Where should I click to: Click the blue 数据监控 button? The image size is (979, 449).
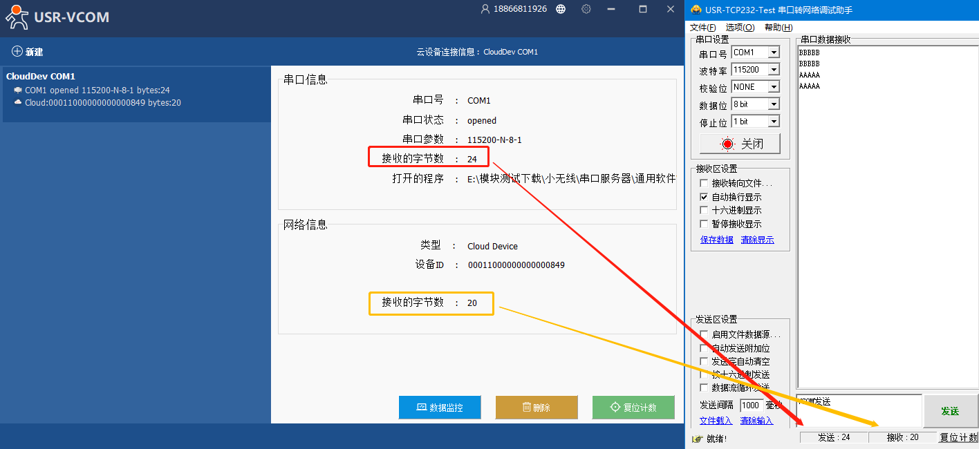(x=440, y=408)
